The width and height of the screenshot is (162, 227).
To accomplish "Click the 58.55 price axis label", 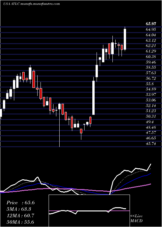I will click(x=151, y=67).
